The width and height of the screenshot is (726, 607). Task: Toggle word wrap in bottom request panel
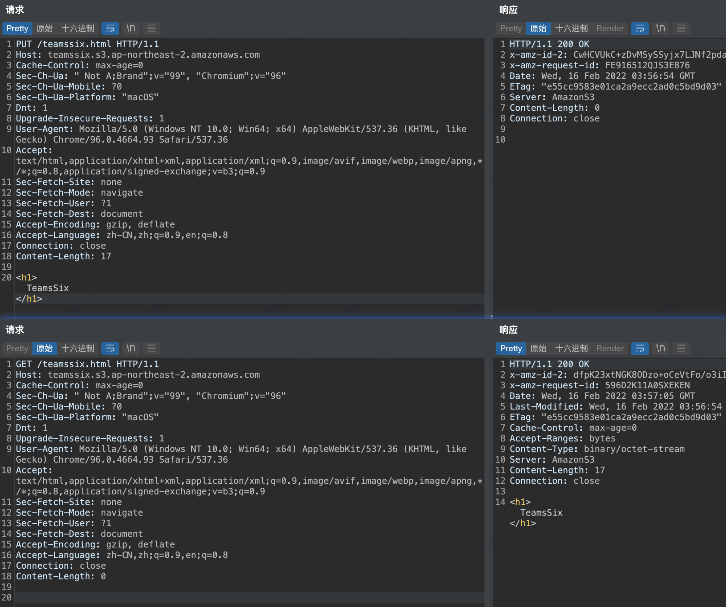110,348
